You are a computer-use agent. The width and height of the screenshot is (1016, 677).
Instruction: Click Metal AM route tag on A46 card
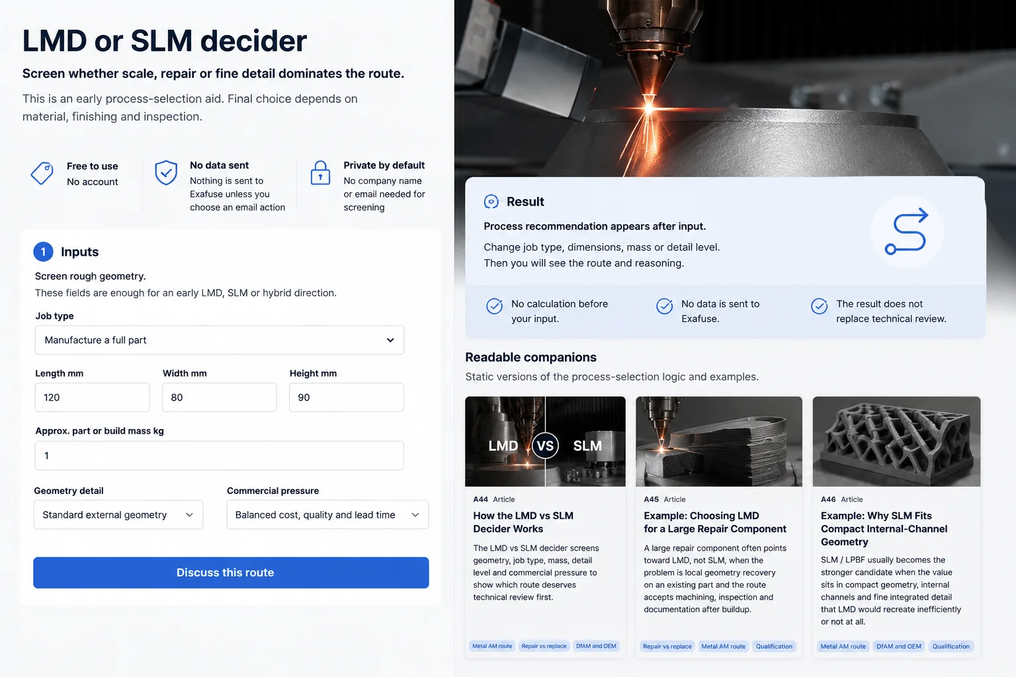coord(843,647)
